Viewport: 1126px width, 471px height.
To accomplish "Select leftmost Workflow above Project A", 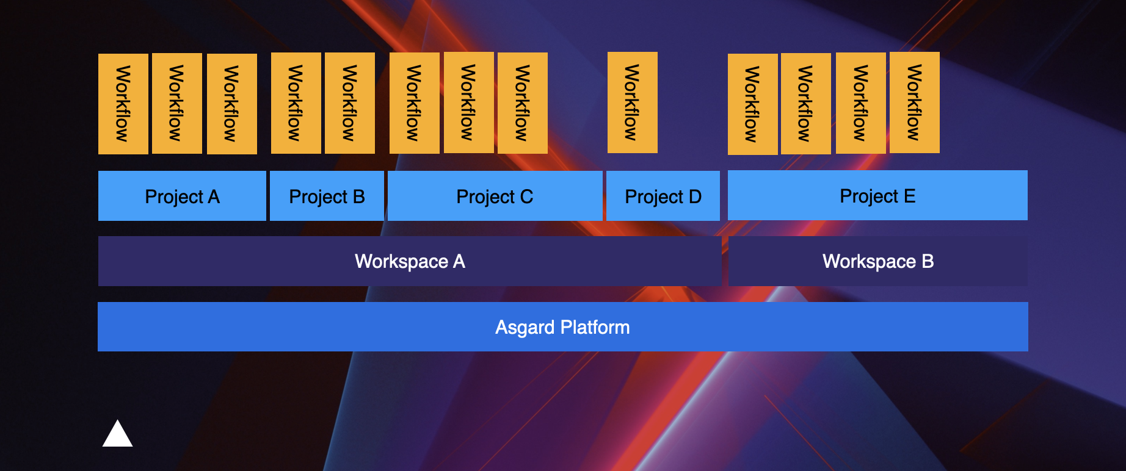I will pyautogui.click(x=123, y=104).
